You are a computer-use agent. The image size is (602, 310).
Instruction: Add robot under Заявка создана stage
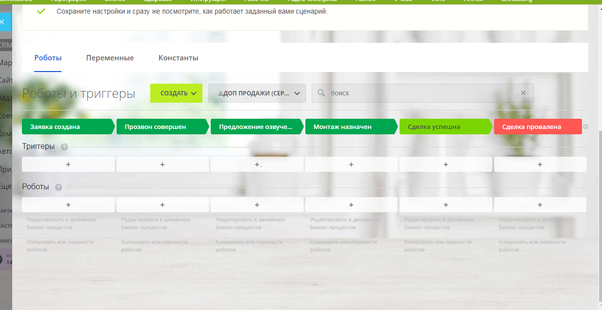tap(68, 205)
